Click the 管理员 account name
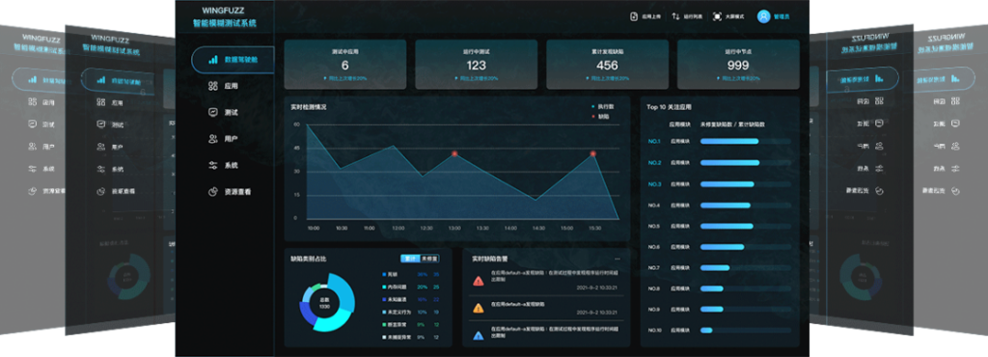This screenshot has height=357, width=988. click(x=782, y=17)
